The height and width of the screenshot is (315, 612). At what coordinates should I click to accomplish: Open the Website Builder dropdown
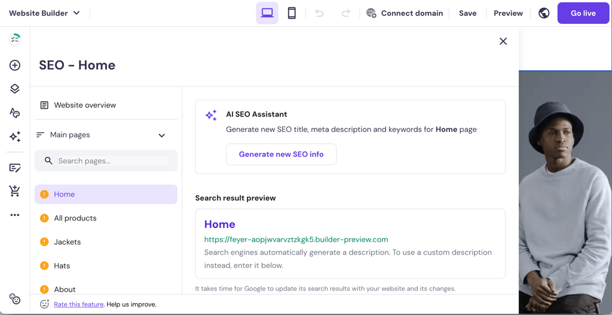tap(44, 13)
